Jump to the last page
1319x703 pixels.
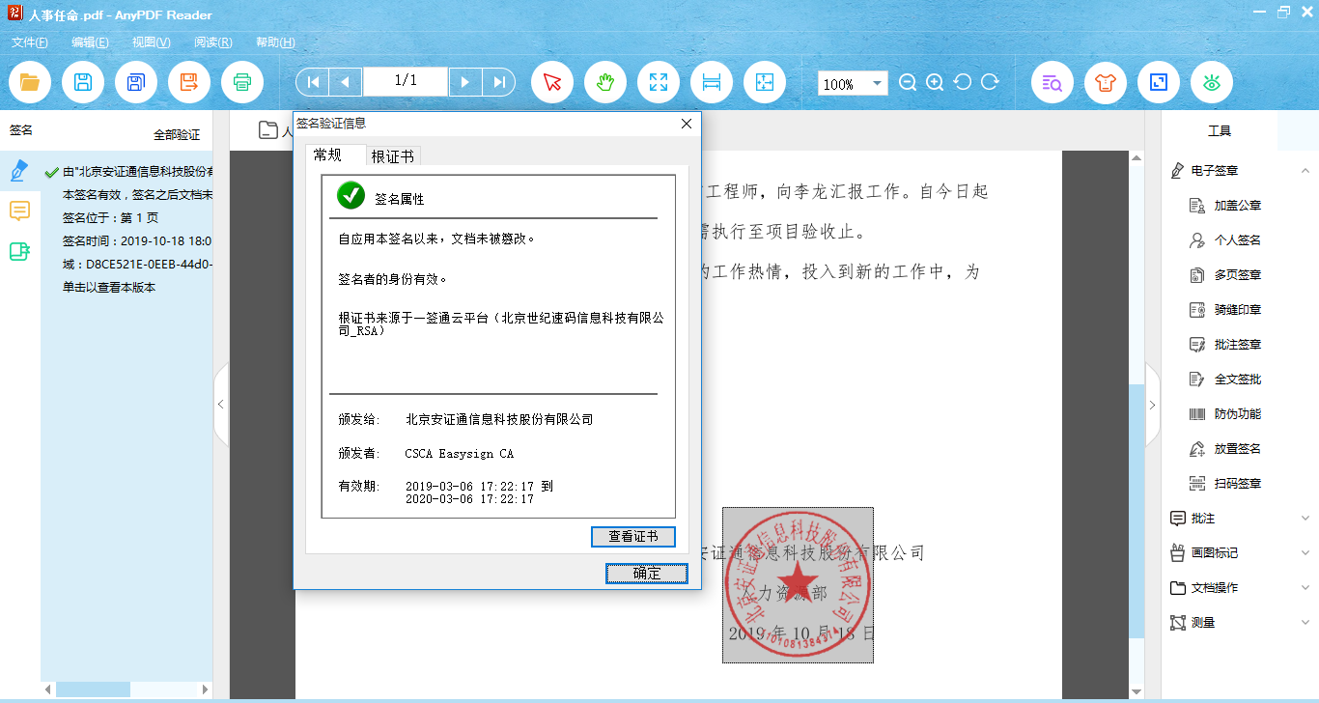[499, 82]
